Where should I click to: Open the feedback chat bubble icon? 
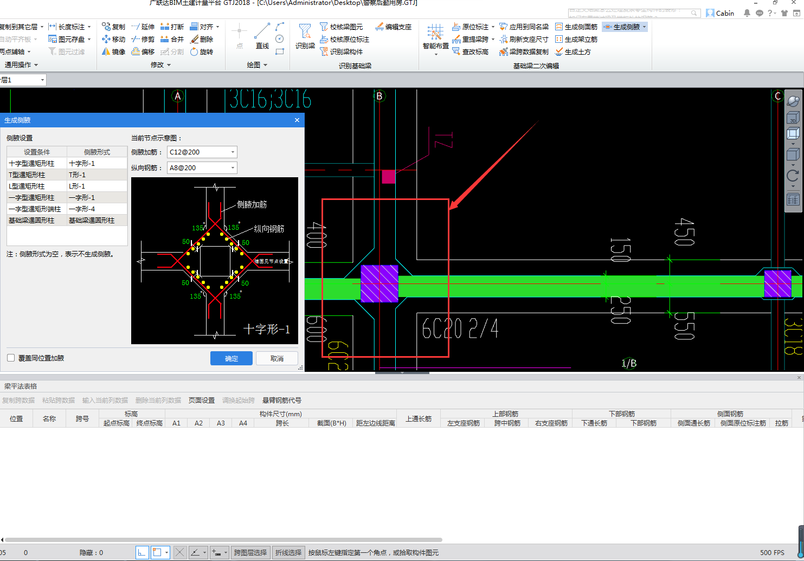[759, 13]
